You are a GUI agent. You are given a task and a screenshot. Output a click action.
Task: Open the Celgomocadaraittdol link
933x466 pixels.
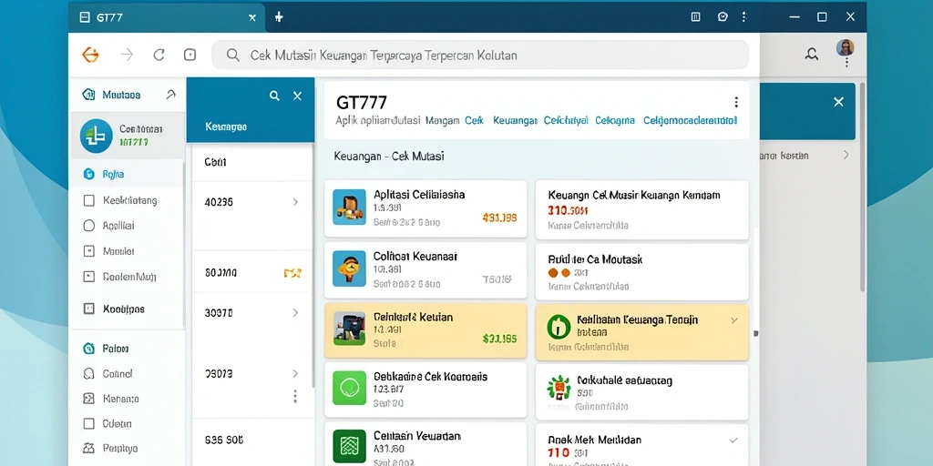coord(691,120)
